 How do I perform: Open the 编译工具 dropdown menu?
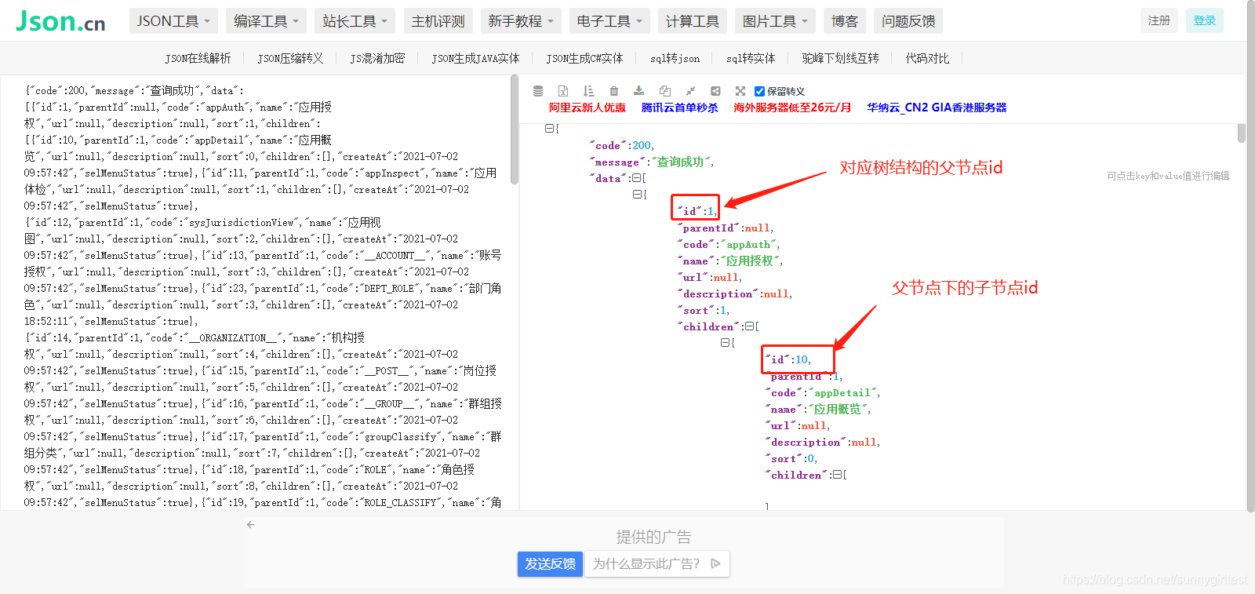(x=266, y=21)
